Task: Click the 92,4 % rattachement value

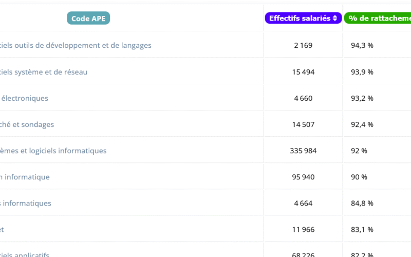Action: [362, 124]
